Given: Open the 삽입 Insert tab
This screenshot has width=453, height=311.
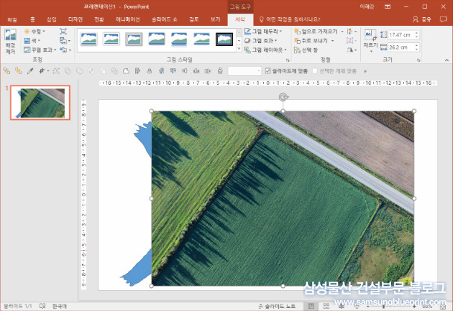Looking at the screenshot, I should 52,19.
